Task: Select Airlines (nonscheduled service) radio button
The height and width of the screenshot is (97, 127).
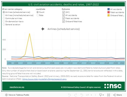Action: [4, 15]
